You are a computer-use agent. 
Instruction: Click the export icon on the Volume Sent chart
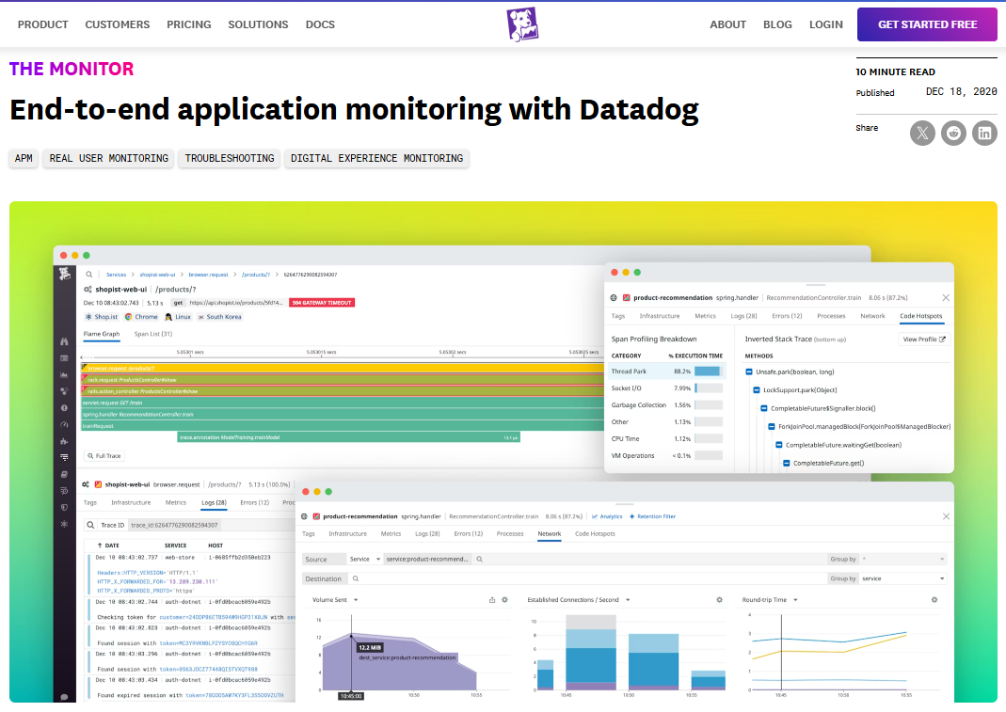point(492,599)
